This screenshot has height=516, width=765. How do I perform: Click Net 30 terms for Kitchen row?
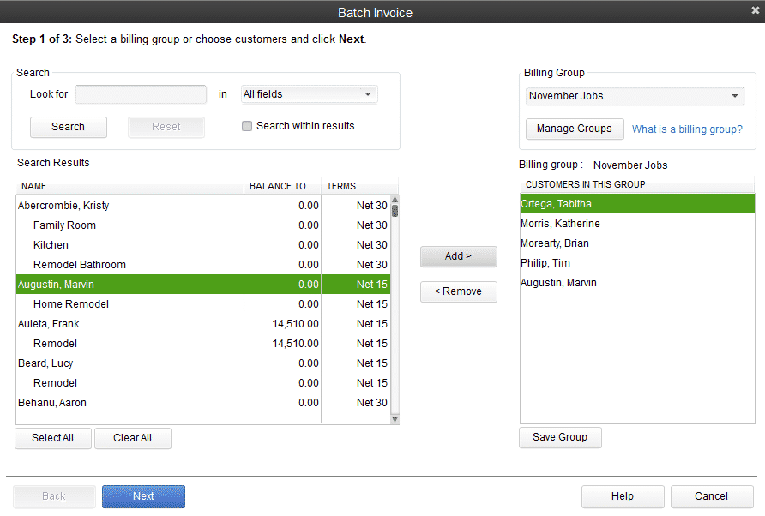[371, 245]
